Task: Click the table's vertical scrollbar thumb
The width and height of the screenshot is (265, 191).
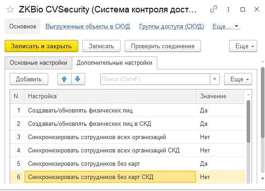Action: click(248, 122)
